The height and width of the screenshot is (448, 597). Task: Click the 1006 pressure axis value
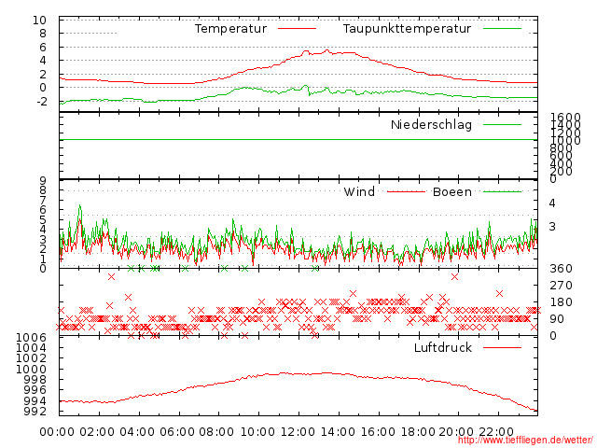[33, 338]
